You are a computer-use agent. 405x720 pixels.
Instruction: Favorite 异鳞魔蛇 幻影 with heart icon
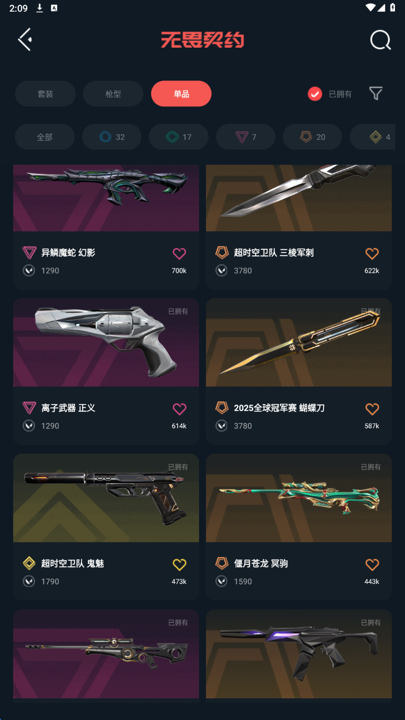pos(179,254)
